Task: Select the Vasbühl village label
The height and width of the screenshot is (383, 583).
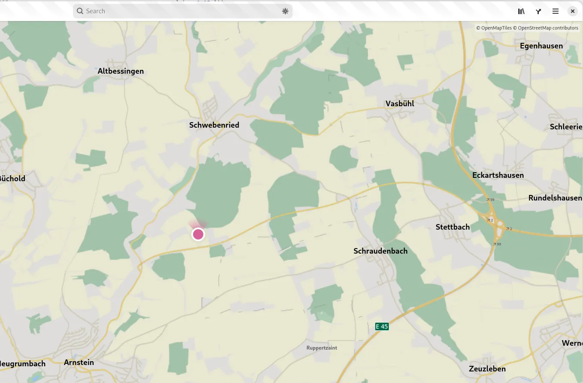Action: coord(400,104)
